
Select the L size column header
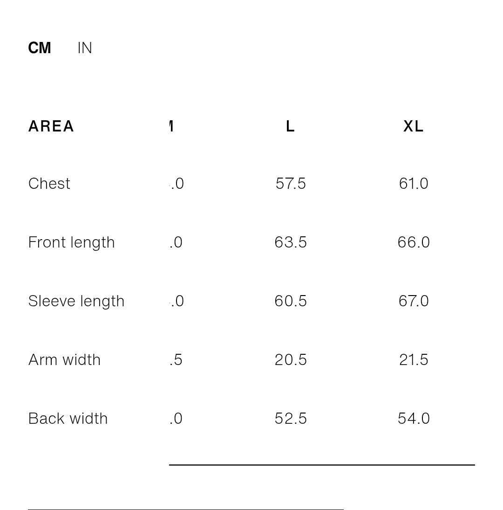(x=290, y=126)
